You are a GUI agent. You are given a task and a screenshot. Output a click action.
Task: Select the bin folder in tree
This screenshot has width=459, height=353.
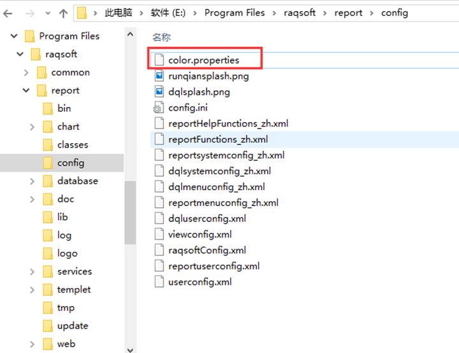pos(64,108)
